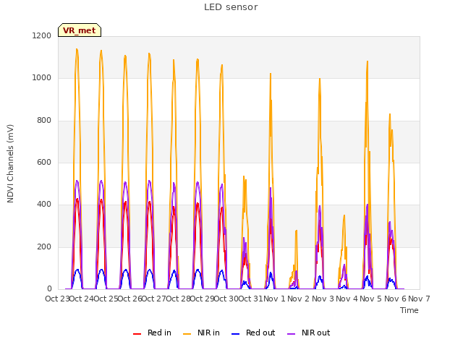Toggle the 'Red in' legend entry
The height and width of the screenshot is (347, 463).
[x=153, y=333]
